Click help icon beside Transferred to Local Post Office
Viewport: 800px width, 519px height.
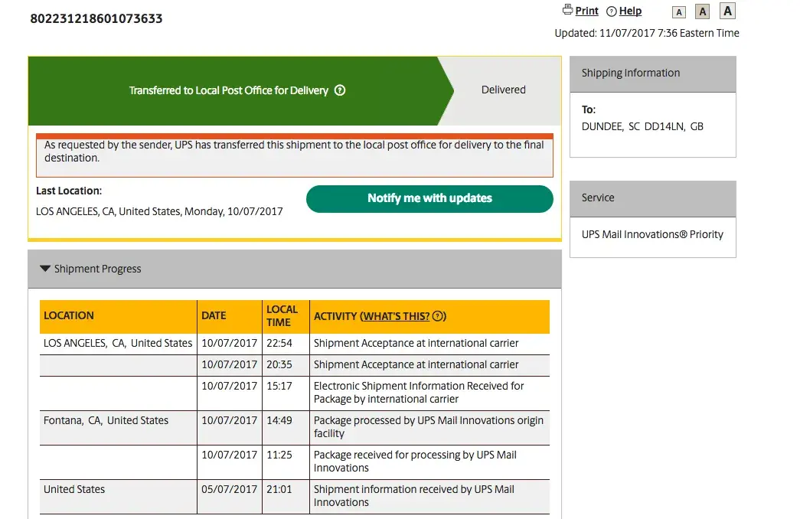[341, 90]
